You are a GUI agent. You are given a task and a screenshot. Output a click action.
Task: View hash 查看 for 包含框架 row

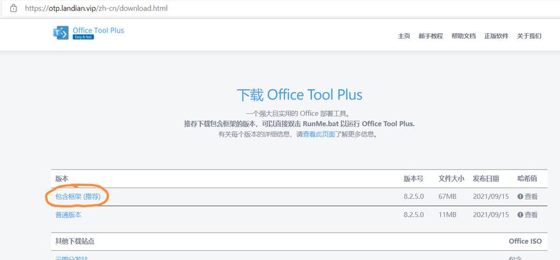(x=531, y=196)
